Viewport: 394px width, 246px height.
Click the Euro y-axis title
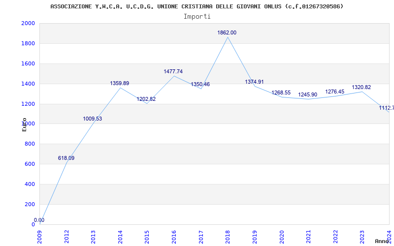(24, 124)
